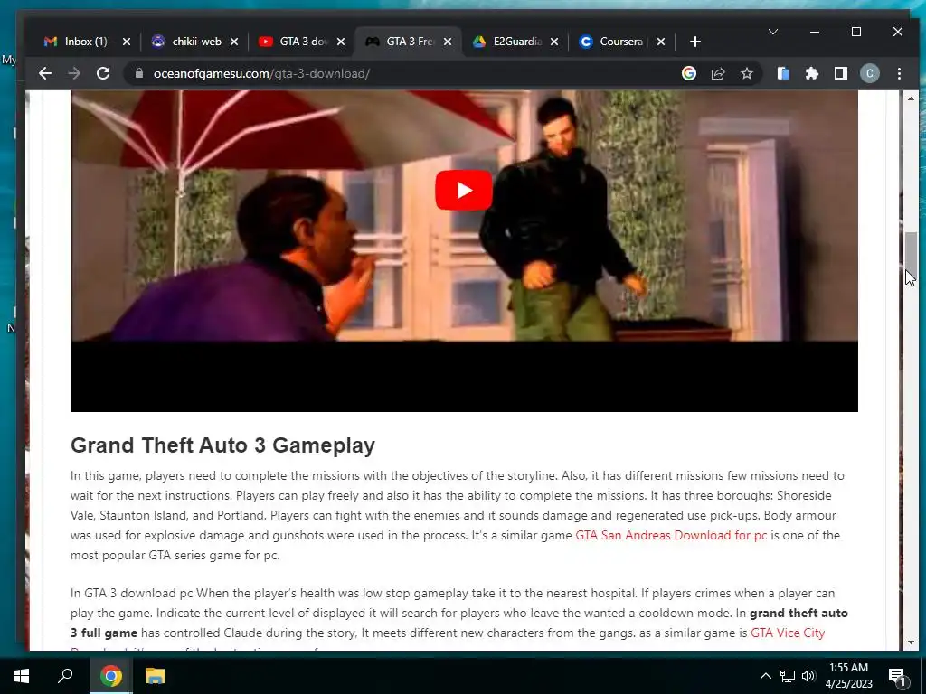Show hidden system tray icons

pos(765,676)
